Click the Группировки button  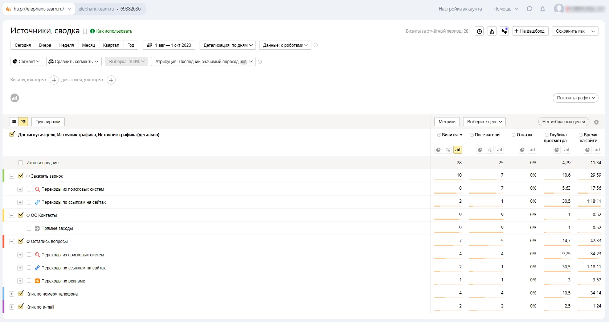48,122
